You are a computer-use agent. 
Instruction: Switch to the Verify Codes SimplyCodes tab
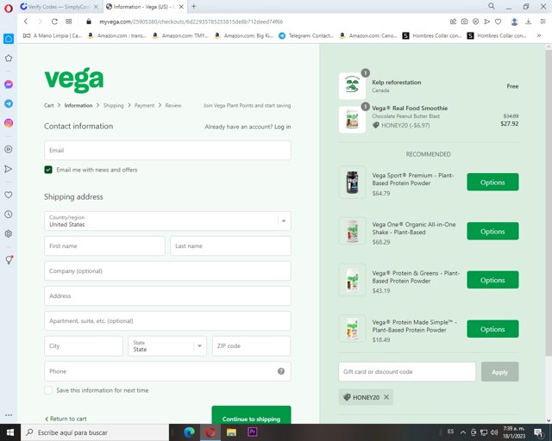60,7
